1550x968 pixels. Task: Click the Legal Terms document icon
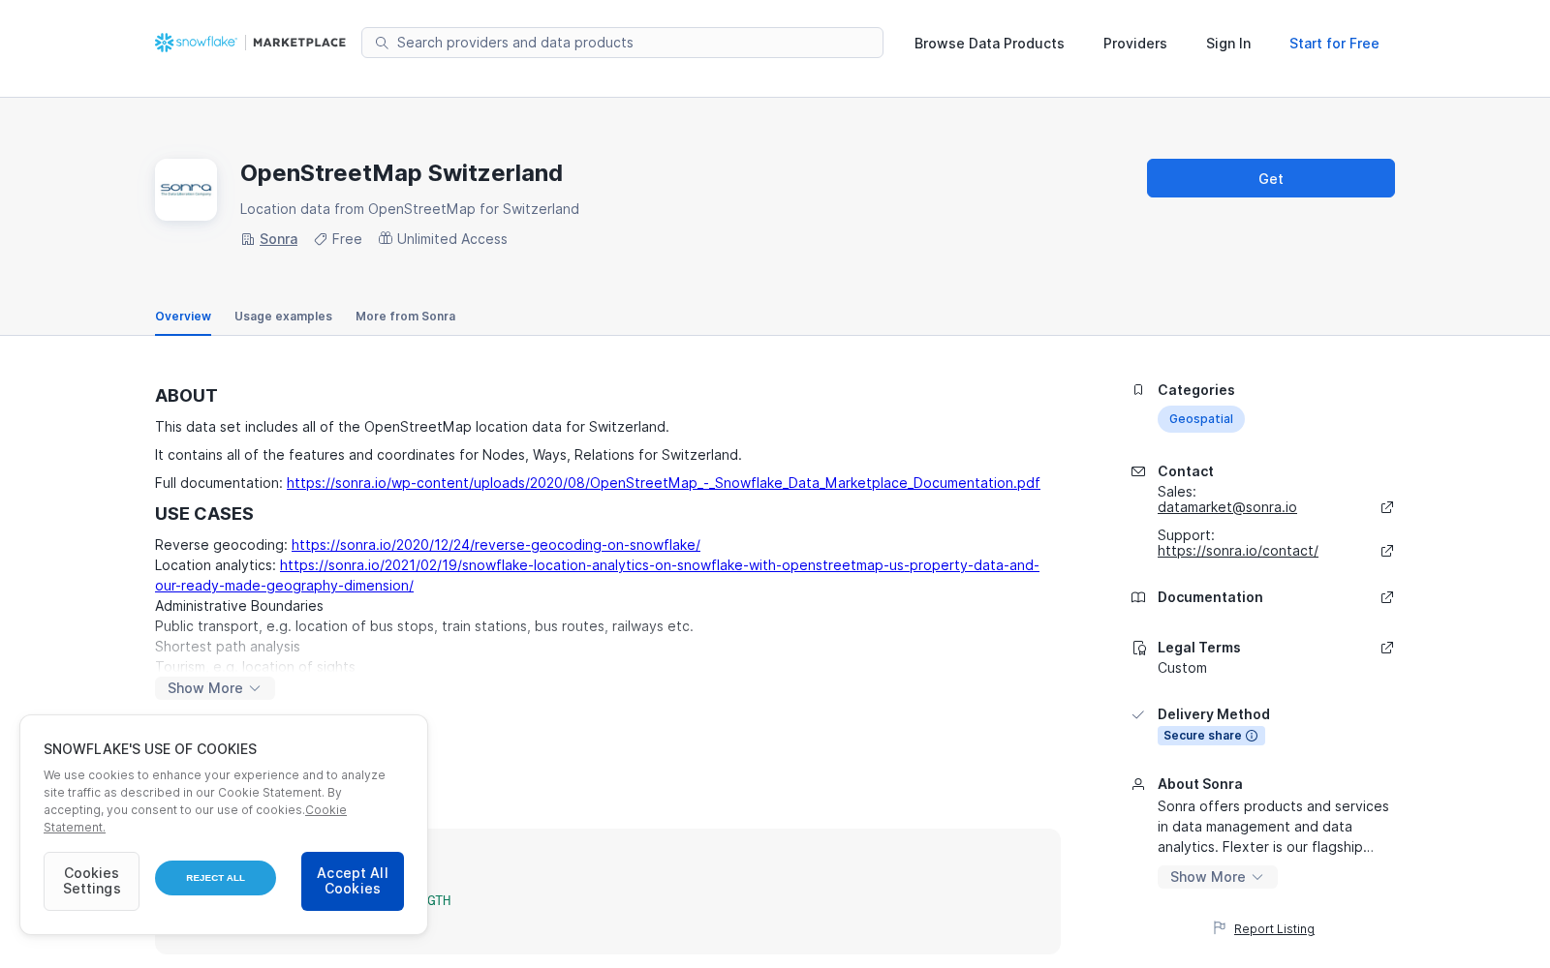coord(1138,648)
